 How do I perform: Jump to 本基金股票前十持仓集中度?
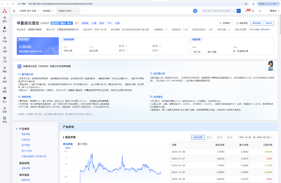[x=34, y=156]
